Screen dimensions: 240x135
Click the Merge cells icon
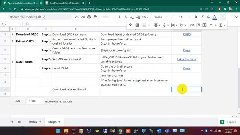144,25
